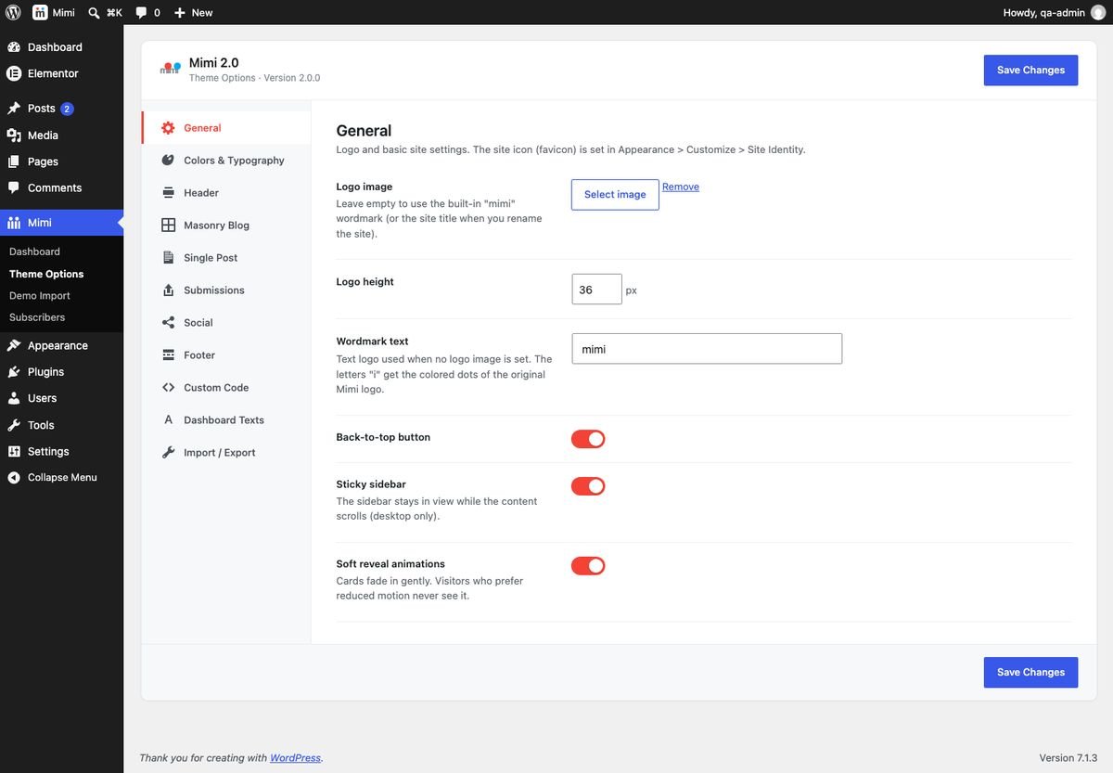
Task: Click the WordPress logo icon in admin bar
Action: [x=13, y=12]
